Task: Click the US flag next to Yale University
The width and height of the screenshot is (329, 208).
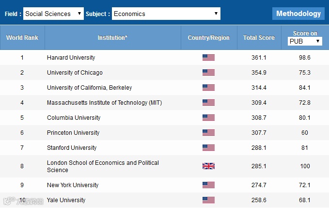Action: coord(208,200)
